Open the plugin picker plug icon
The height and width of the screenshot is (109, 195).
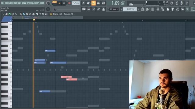[173, 9]
